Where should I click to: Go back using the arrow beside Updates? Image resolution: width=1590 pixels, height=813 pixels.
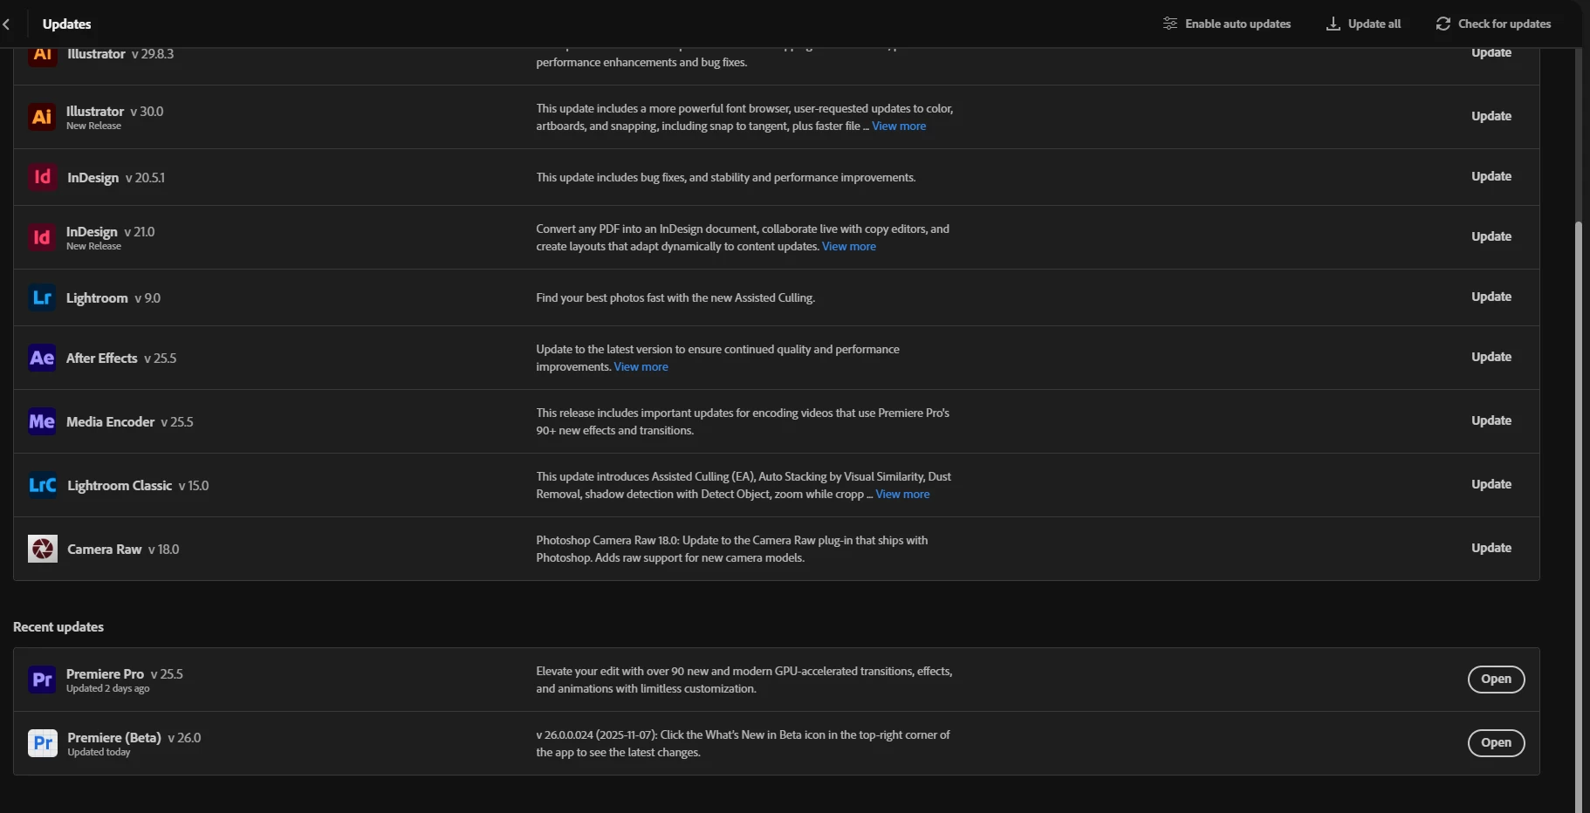coord(7,24)
